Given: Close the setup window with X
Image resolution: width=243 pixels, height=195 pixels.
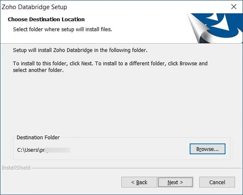Looking at the screenshot, I should click(233, 7).
